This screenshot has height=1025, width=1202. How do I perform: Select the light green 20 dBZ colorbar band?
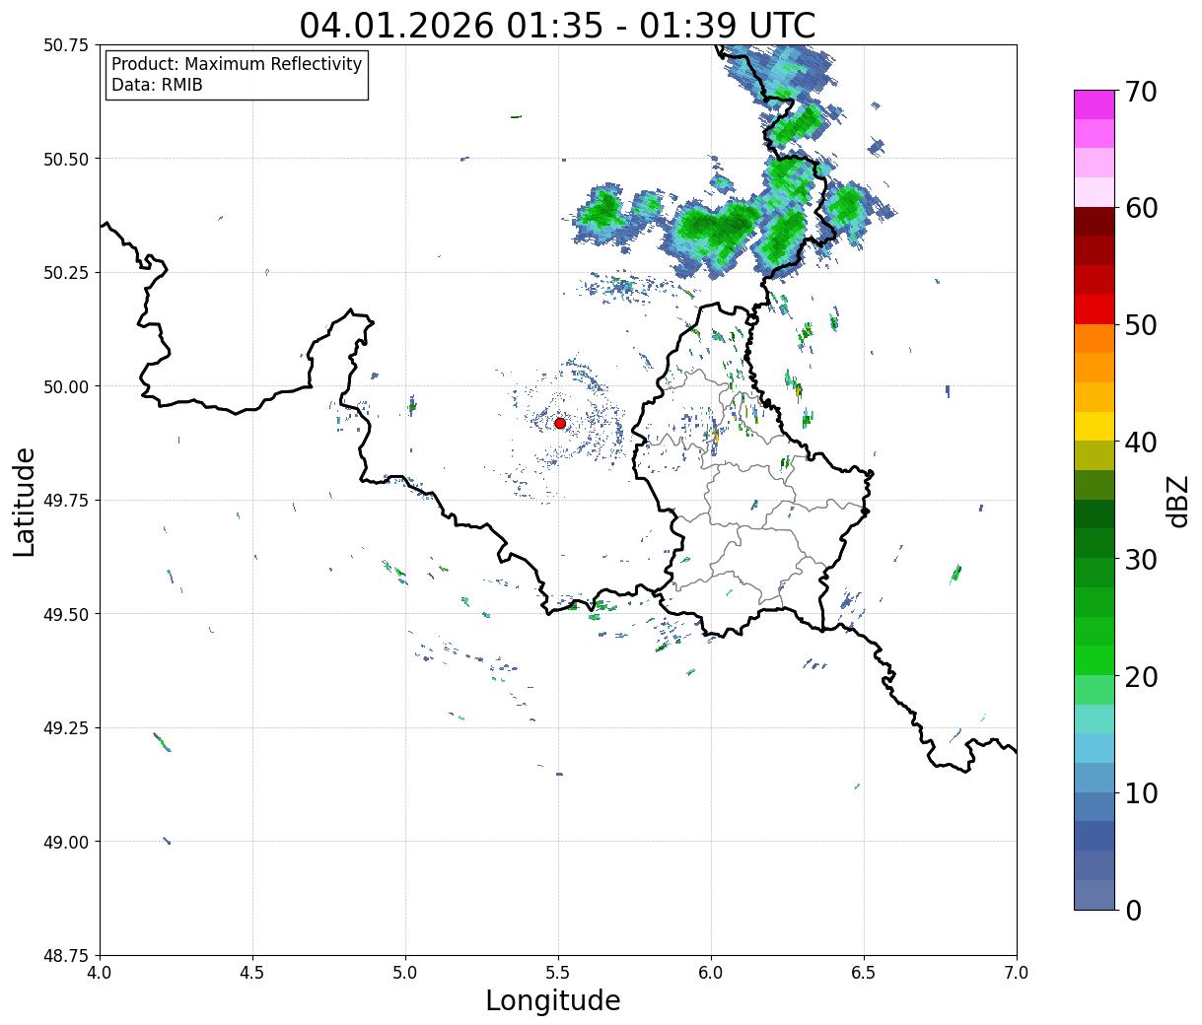click(x=1095, y=689)
